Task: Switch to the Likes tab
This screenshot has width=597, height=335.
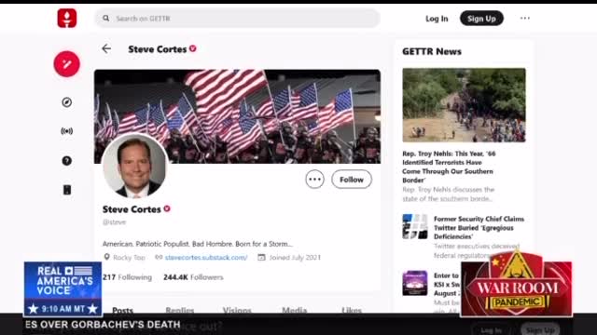Action: coord(352,310)
